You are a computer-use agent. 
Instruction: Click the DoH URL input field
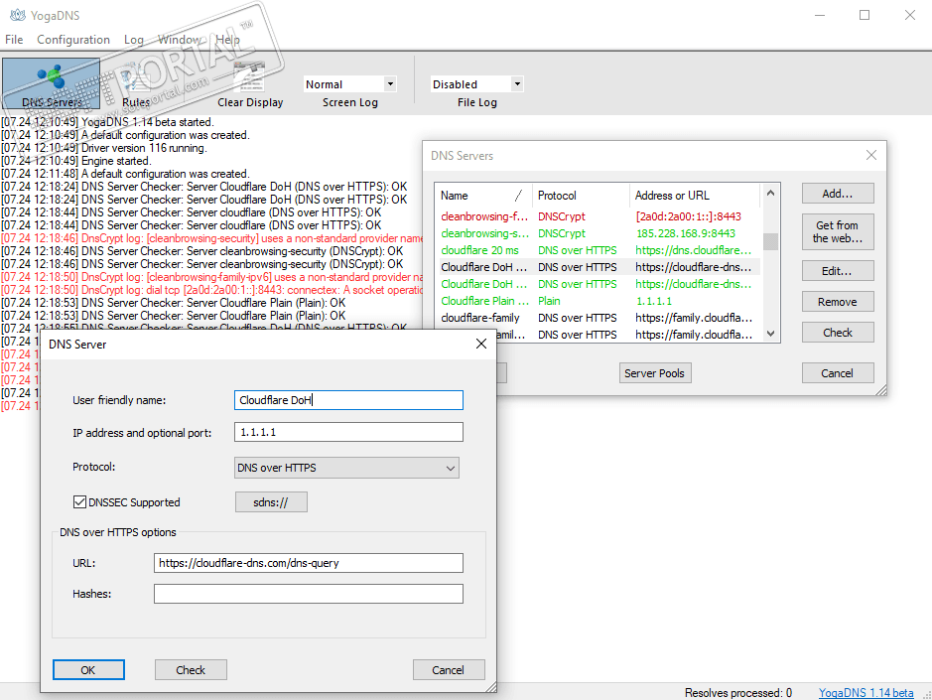click(309, 563)
